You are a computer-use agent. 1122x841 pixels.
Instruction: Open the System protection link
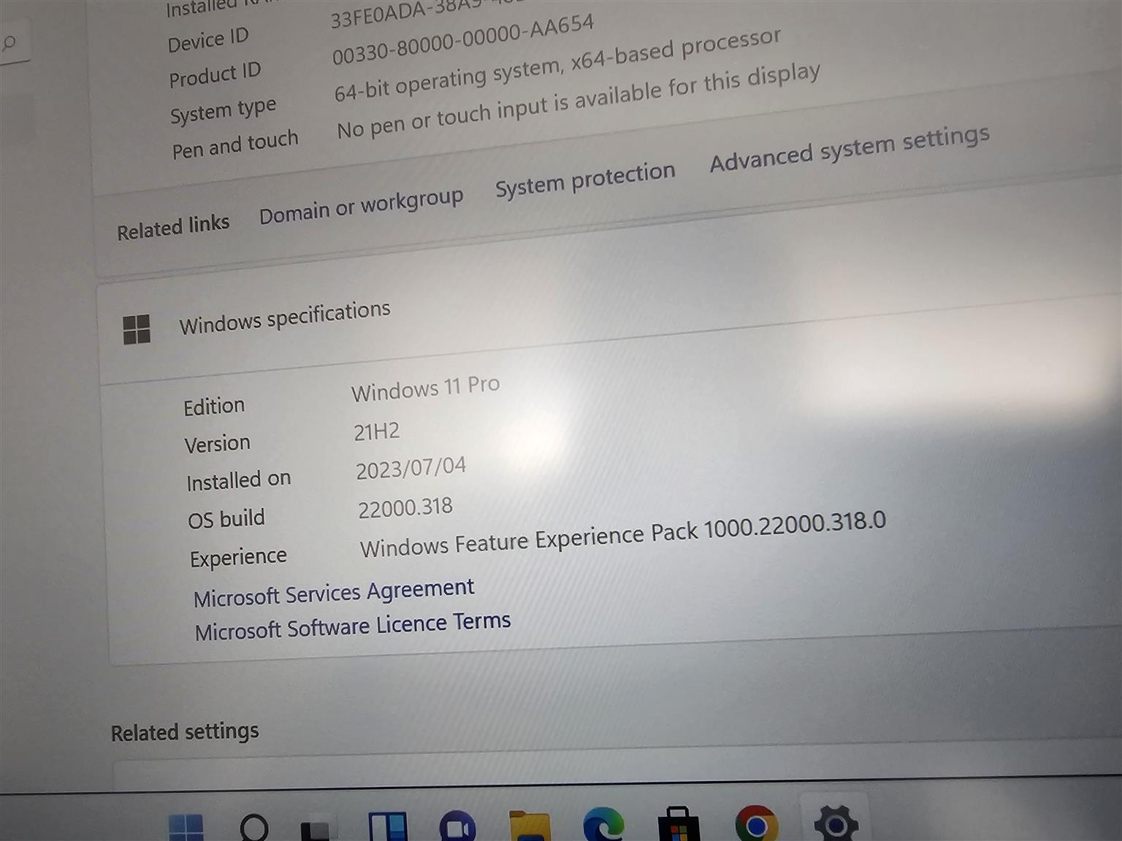[584, 180]
